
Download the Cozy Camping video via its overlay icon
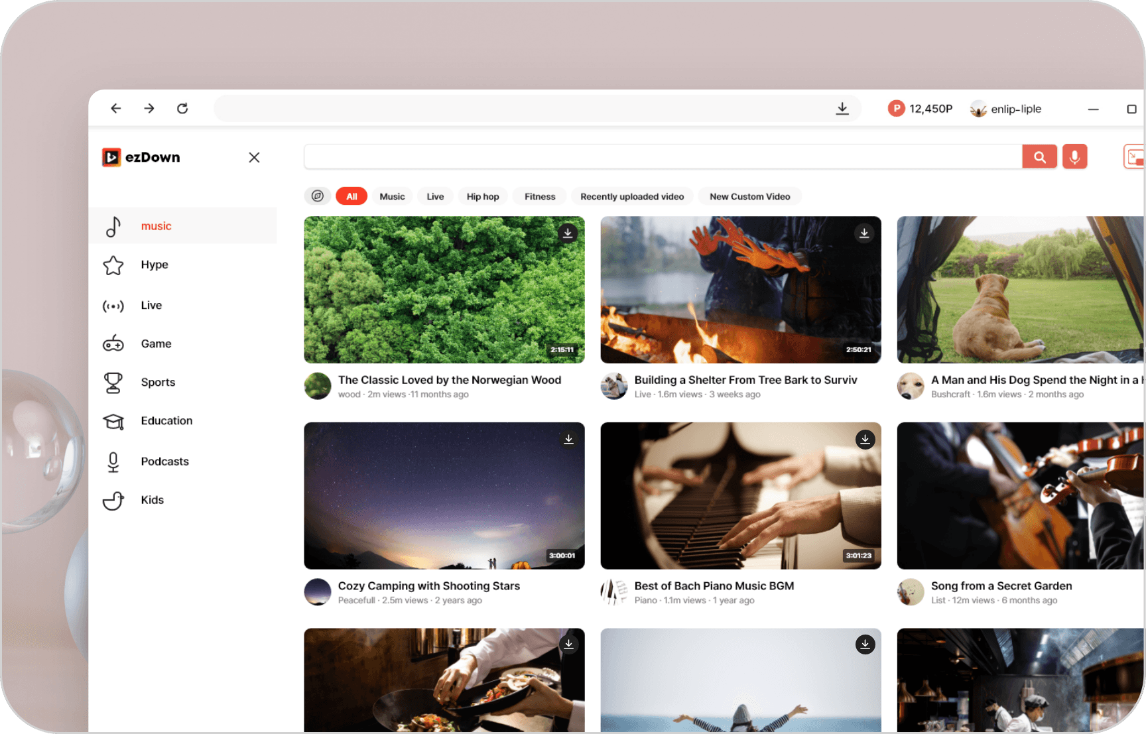[568, 439]
